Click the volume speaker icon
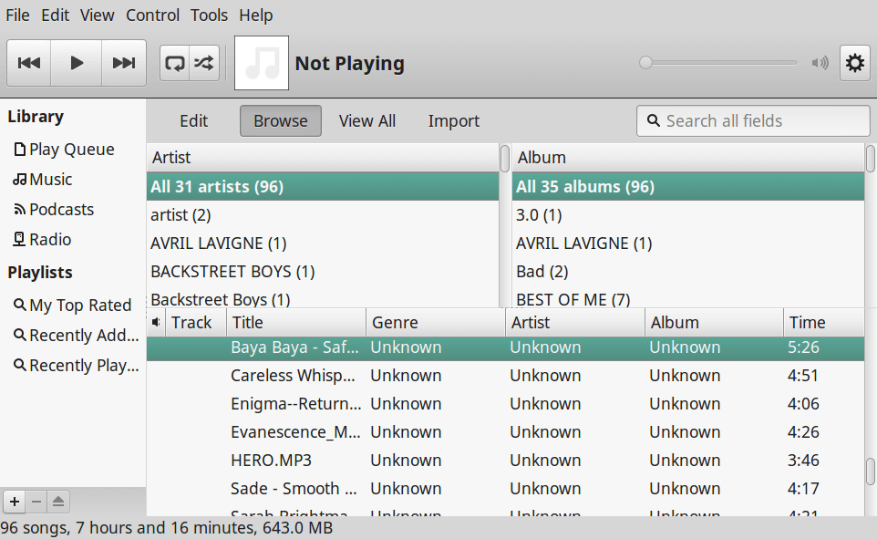 click(x=820, y=63)
